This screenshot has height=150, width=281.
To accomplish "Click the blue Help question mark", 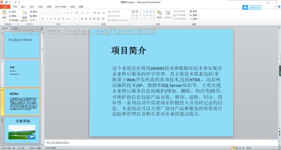I will click(279, 7).
